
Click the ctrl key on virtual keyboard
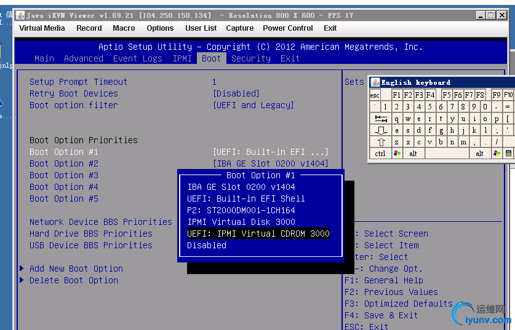(x=380, y=154)
